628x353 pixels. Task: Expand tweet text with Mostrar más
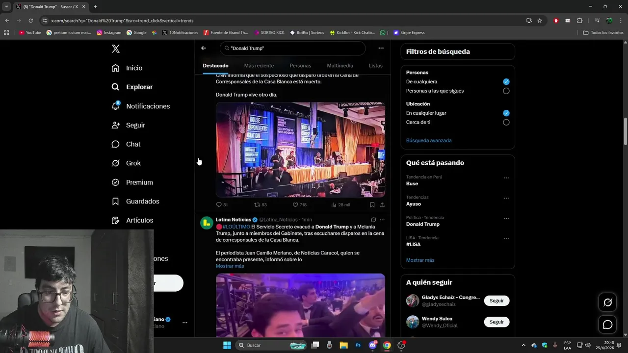pyautogui.click(x=230, y=266)
